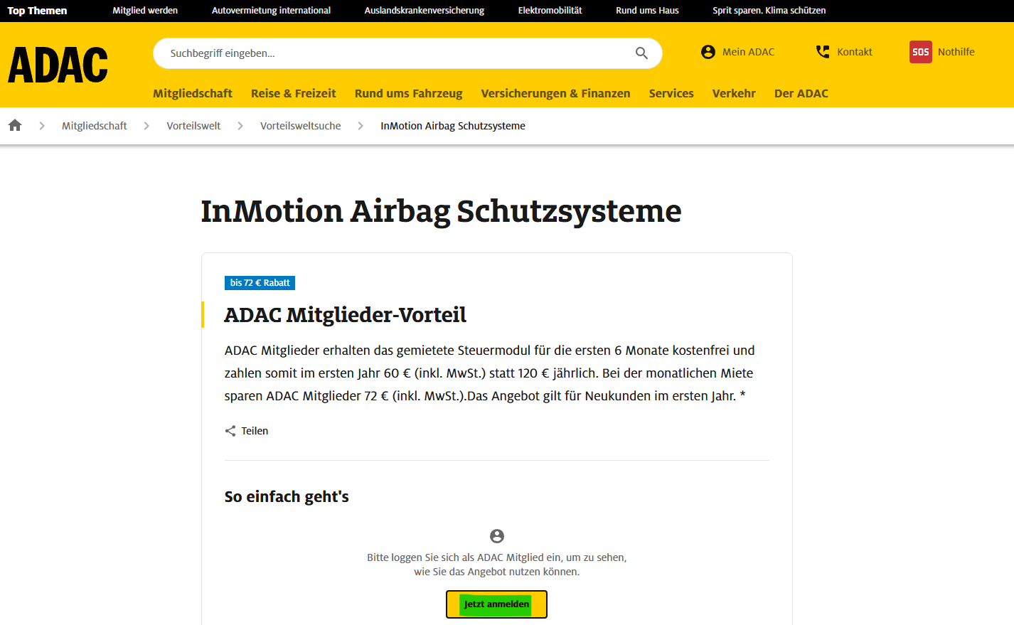
Task: Open the Elektromobilität top link
Action: (x=550, y=11)
